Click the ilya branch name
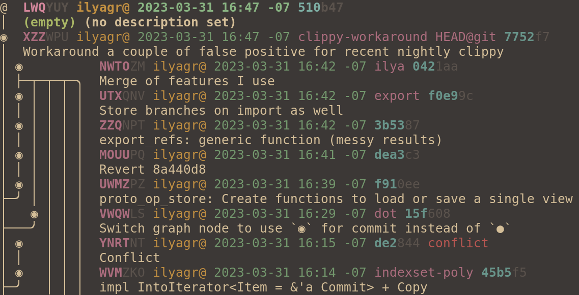The width and height of the screenshot is (579, 295). 390,67
